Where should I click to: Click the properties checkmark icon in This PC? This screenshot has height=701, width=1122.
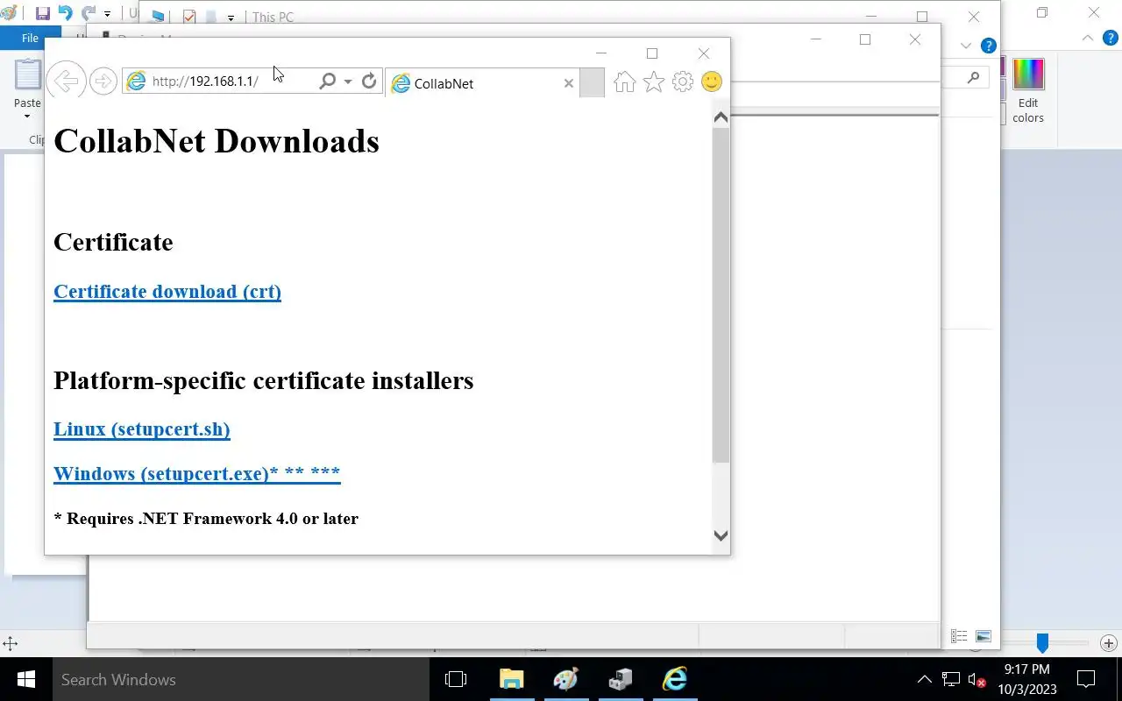coord(188,17)
